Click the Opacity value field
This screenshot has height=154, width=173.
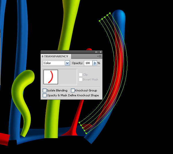88,63
